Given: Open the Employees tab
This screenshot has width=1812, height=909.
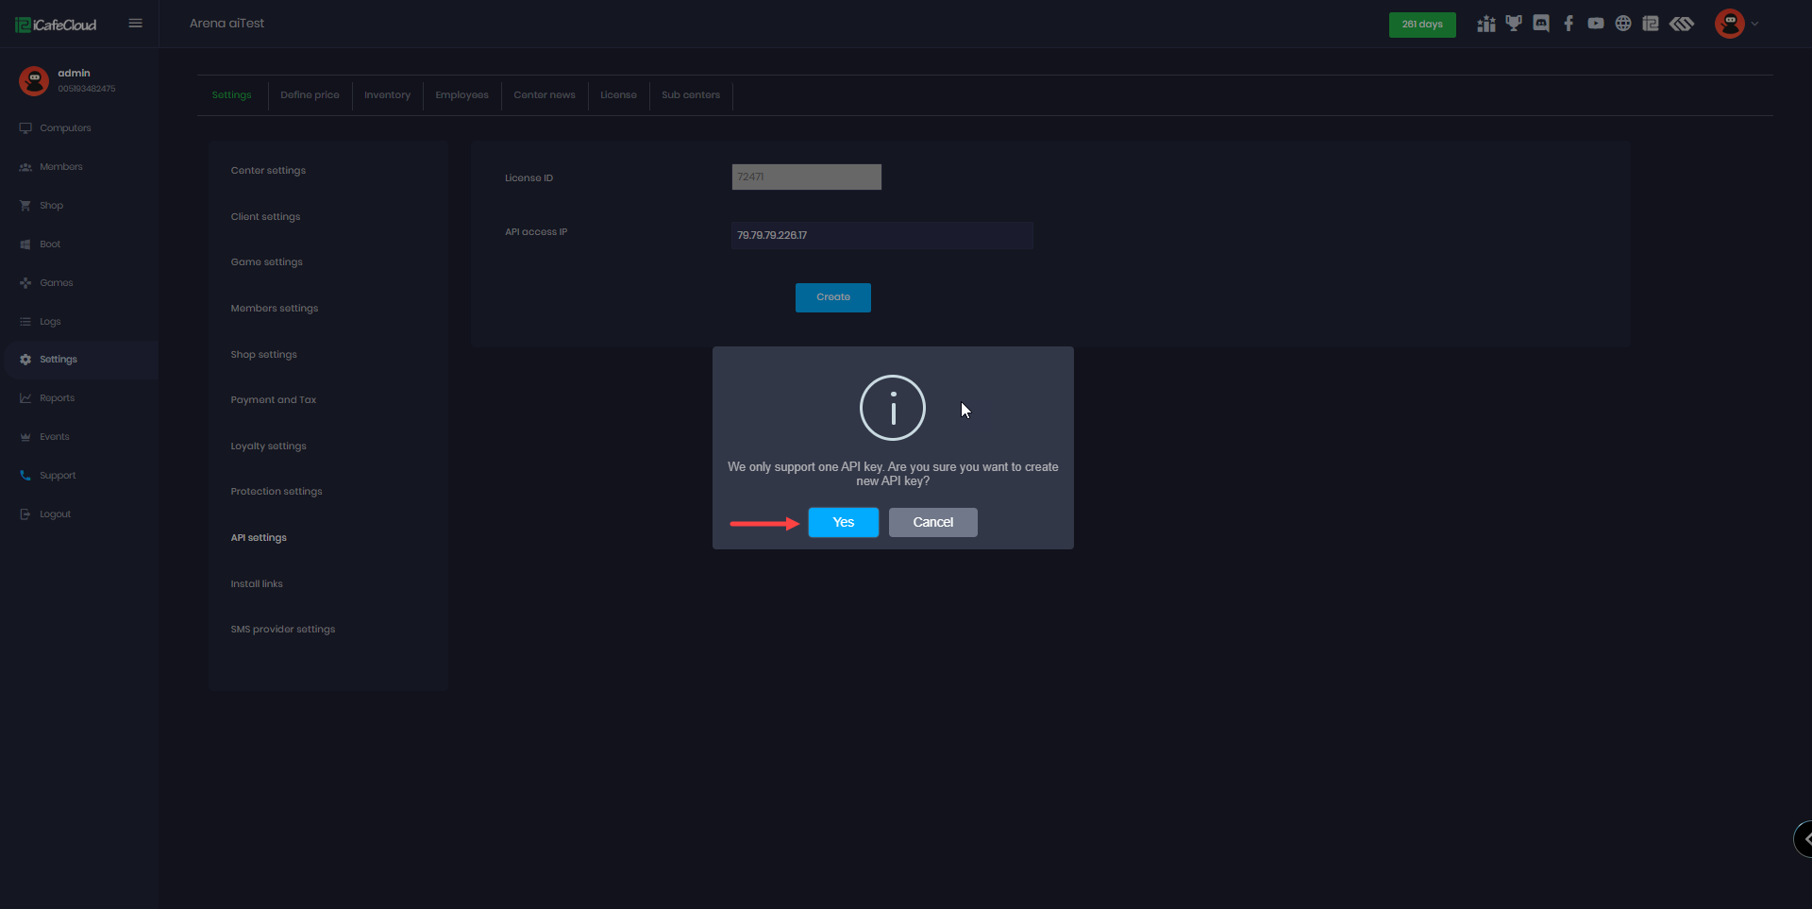Looking at the screenshot, I should [x=461, y=95].
